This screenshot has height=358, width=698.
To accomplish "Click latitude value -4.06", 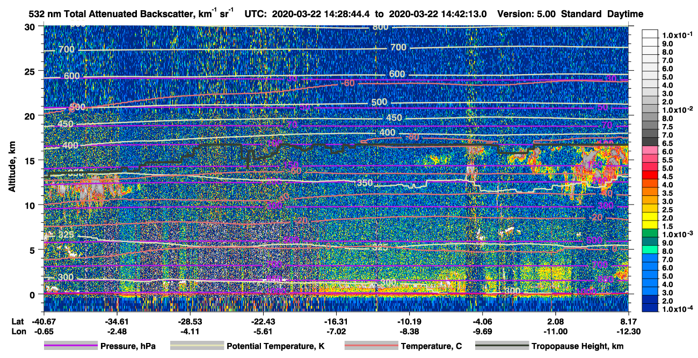I will point(483,321).
